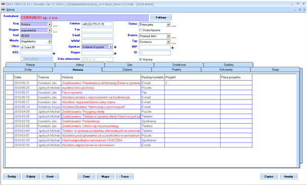This screenshot has width=307, height=185.
Task: Click the Usuń button
Action: pyautogui.click(x=50, y=176)
